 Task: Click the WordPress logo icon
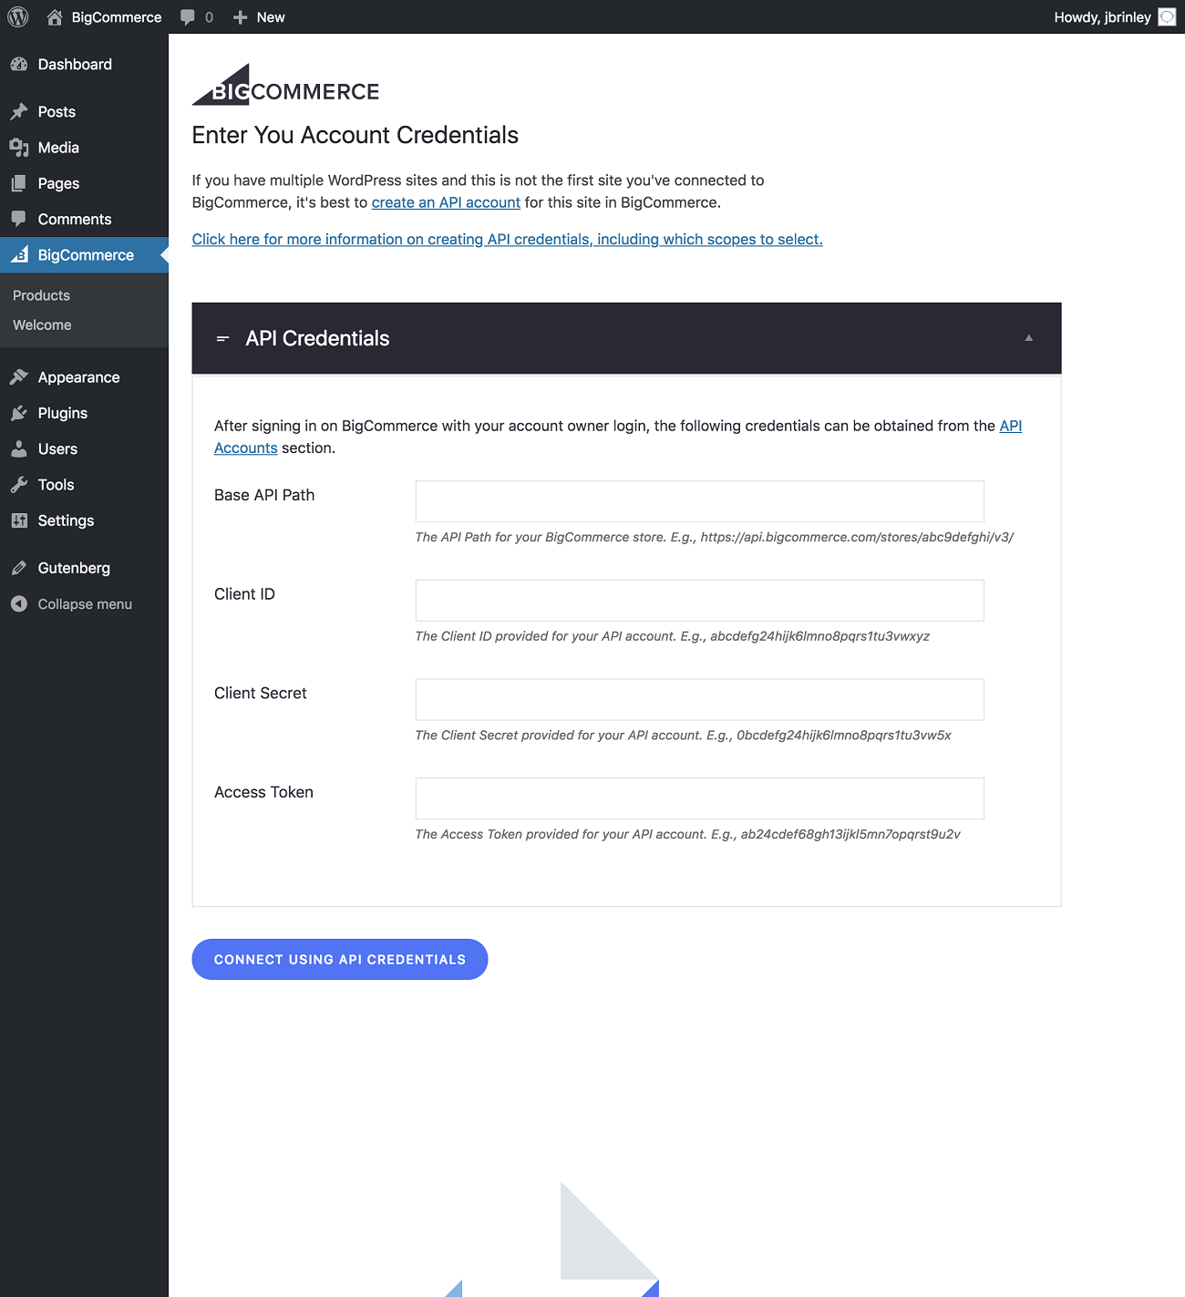18,17
